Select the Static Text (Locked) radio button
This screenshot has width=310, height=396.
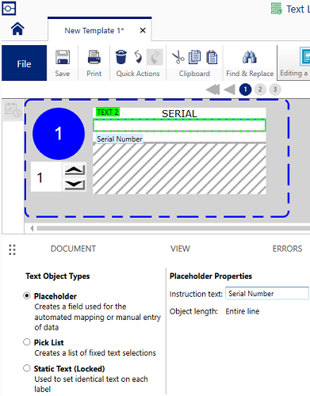click(27, 368)
